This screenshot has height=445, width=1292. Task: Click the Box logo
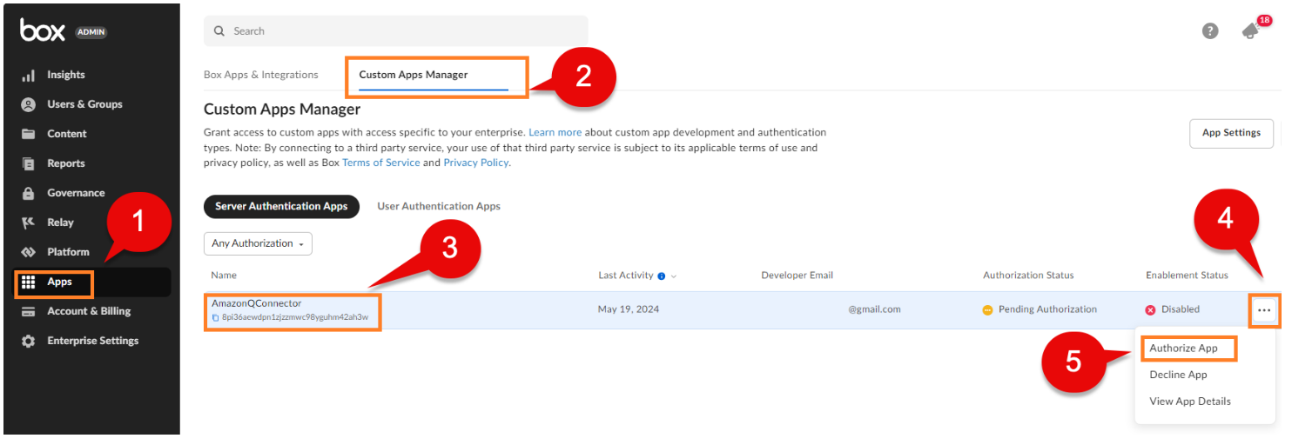pyautogui.click(x=43, y=30)
